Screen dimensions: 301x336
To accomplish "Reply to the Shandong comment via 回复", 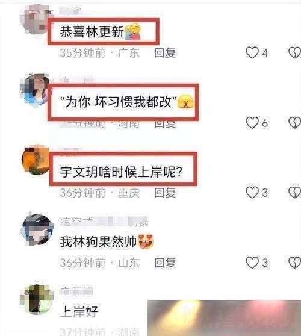I will pos(165,263).
